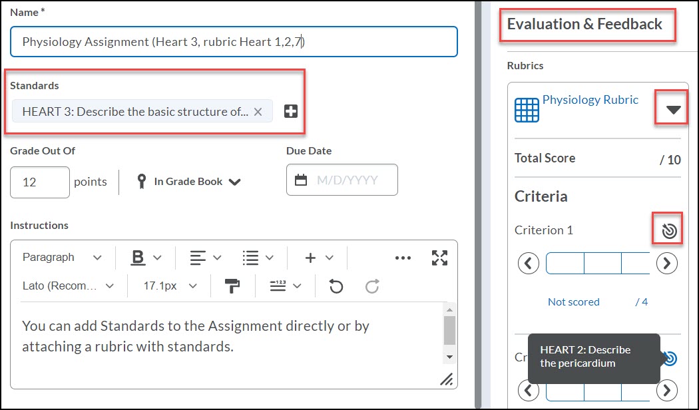
Task: Click the instructions scrollbar thumb
Action: pyautogui.click(x=449, y=331)
